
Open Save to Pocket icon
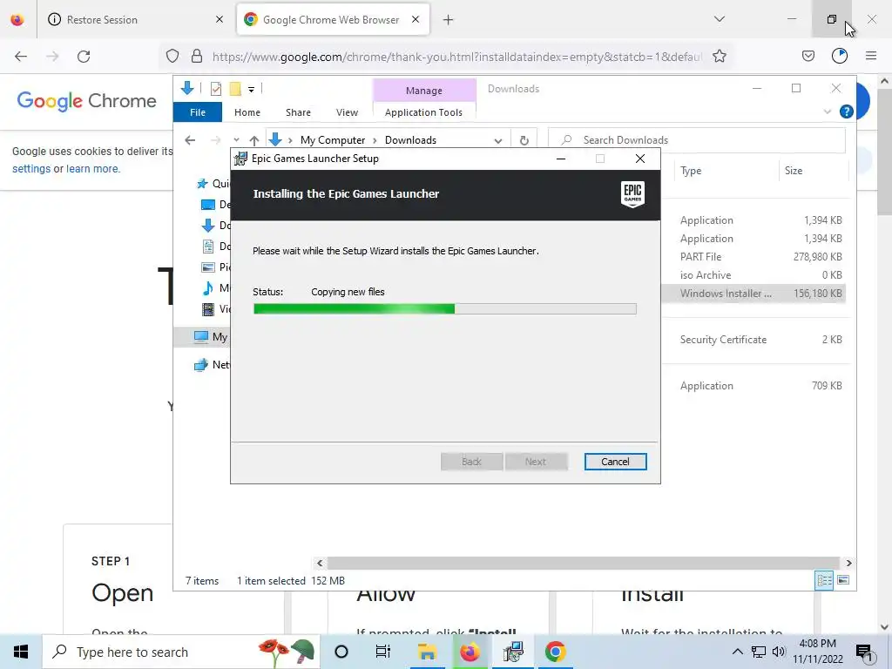[x=808, y=56]
